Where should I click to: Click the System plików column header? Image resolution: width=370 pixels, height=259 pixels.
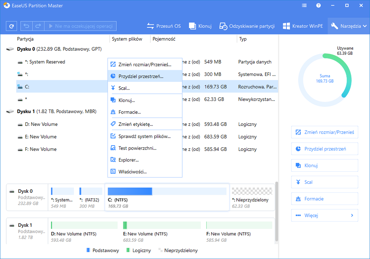coord(127,39)
